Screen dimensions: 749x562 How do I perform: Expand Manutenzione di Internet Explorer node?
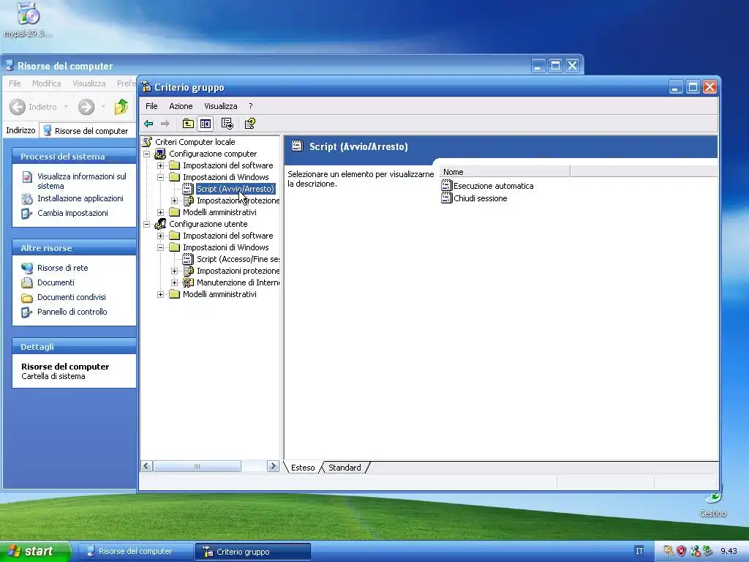pos(174,282)
